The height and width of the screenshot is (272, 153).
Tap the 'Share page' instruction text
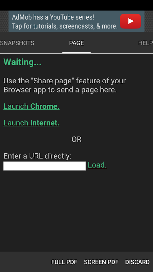click(65, 85)
